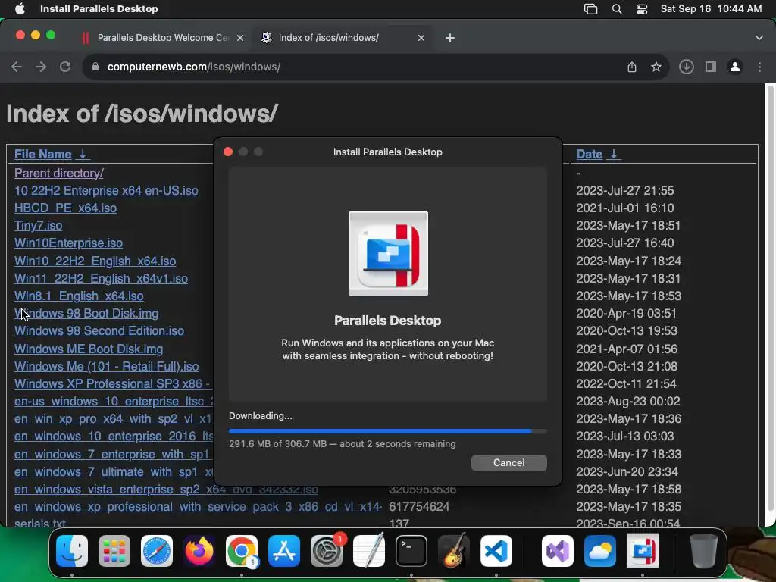This screenshot has width=776, height=582.
Task: Open Chrome three-dot menu
Action: pos(759,67)
